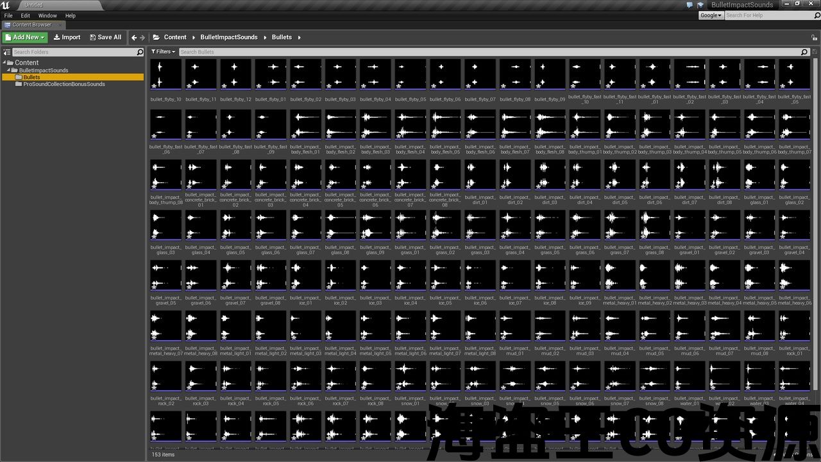821x462 pixels.
Task: Go back with the left arrow
Action: (134, 37)
